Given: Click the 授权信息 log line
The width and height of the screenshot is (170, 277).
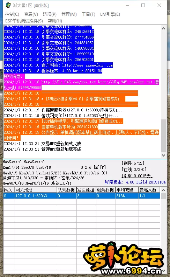Looking at the screenshot, I should (14, 76).
